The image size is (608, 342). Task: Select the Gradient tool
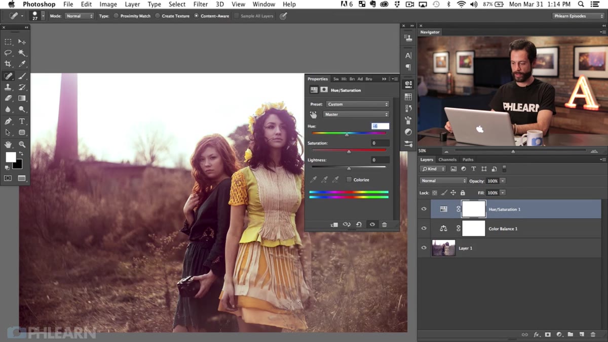click(22, 98)
